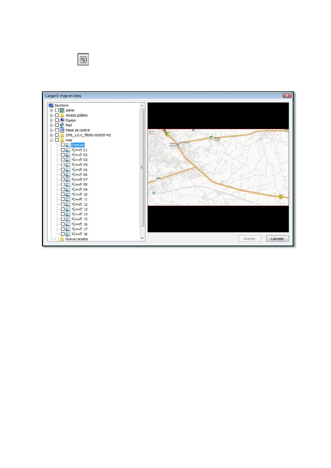Screen dimensions: 331x468
Task: Click the Aceptar button
Action: coord(250,239)
